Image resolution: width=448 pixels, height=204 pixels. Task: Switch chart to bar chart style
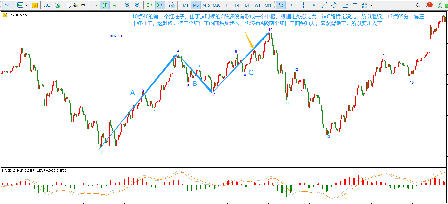(x=94, y=5)
